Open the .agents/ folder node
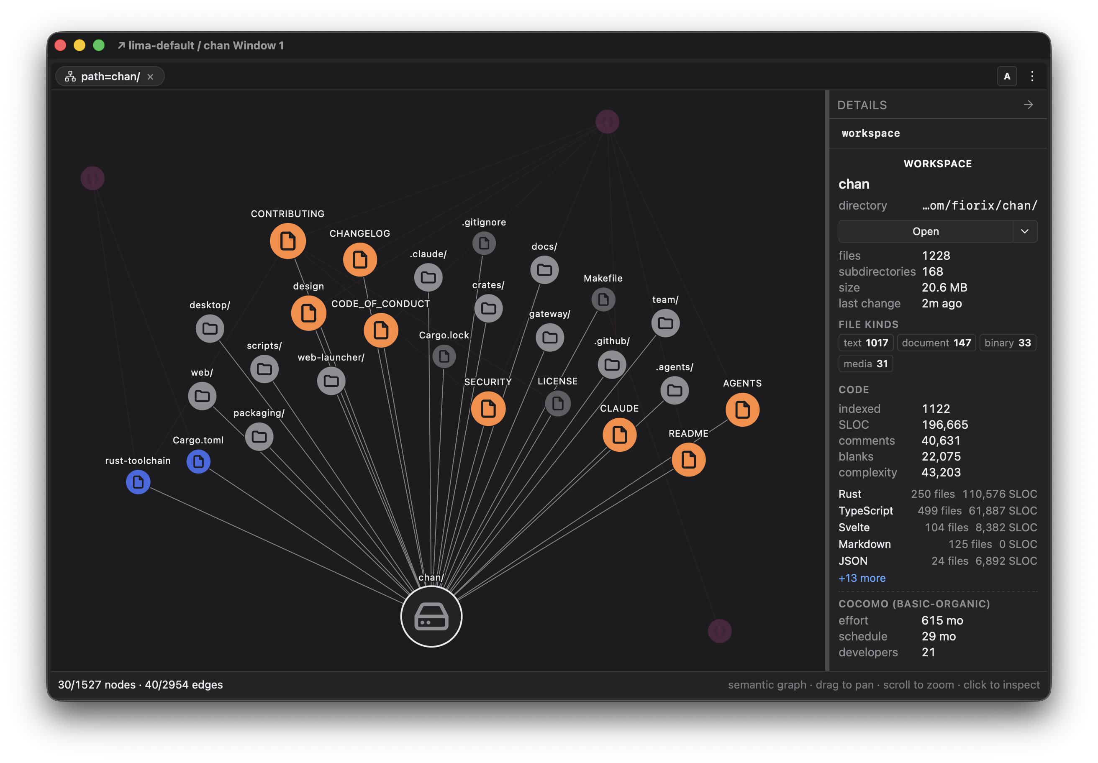 (674, 391)
